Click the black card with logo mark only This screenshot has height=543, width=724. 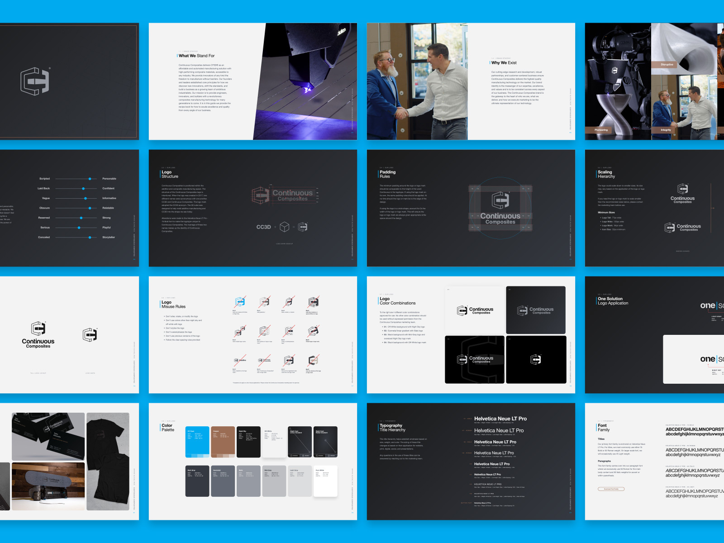(536, 359)
